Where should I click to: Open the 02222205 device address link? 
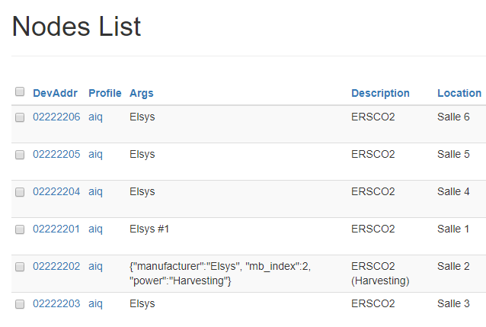tap(56, 154)
